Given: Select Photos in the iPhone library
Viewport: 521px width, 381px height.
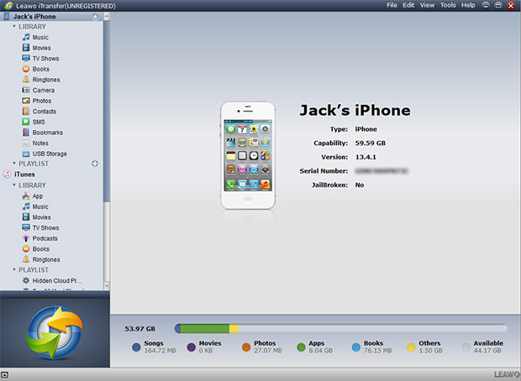Looking at the screenshot, I should tap(41, 101).
